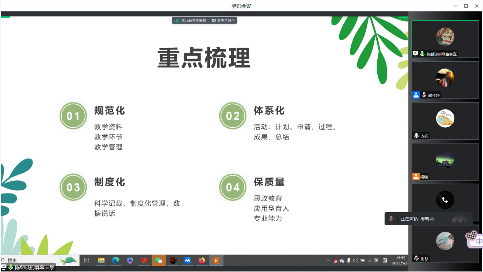Click the 思政教育 text line

coord(268,198)
